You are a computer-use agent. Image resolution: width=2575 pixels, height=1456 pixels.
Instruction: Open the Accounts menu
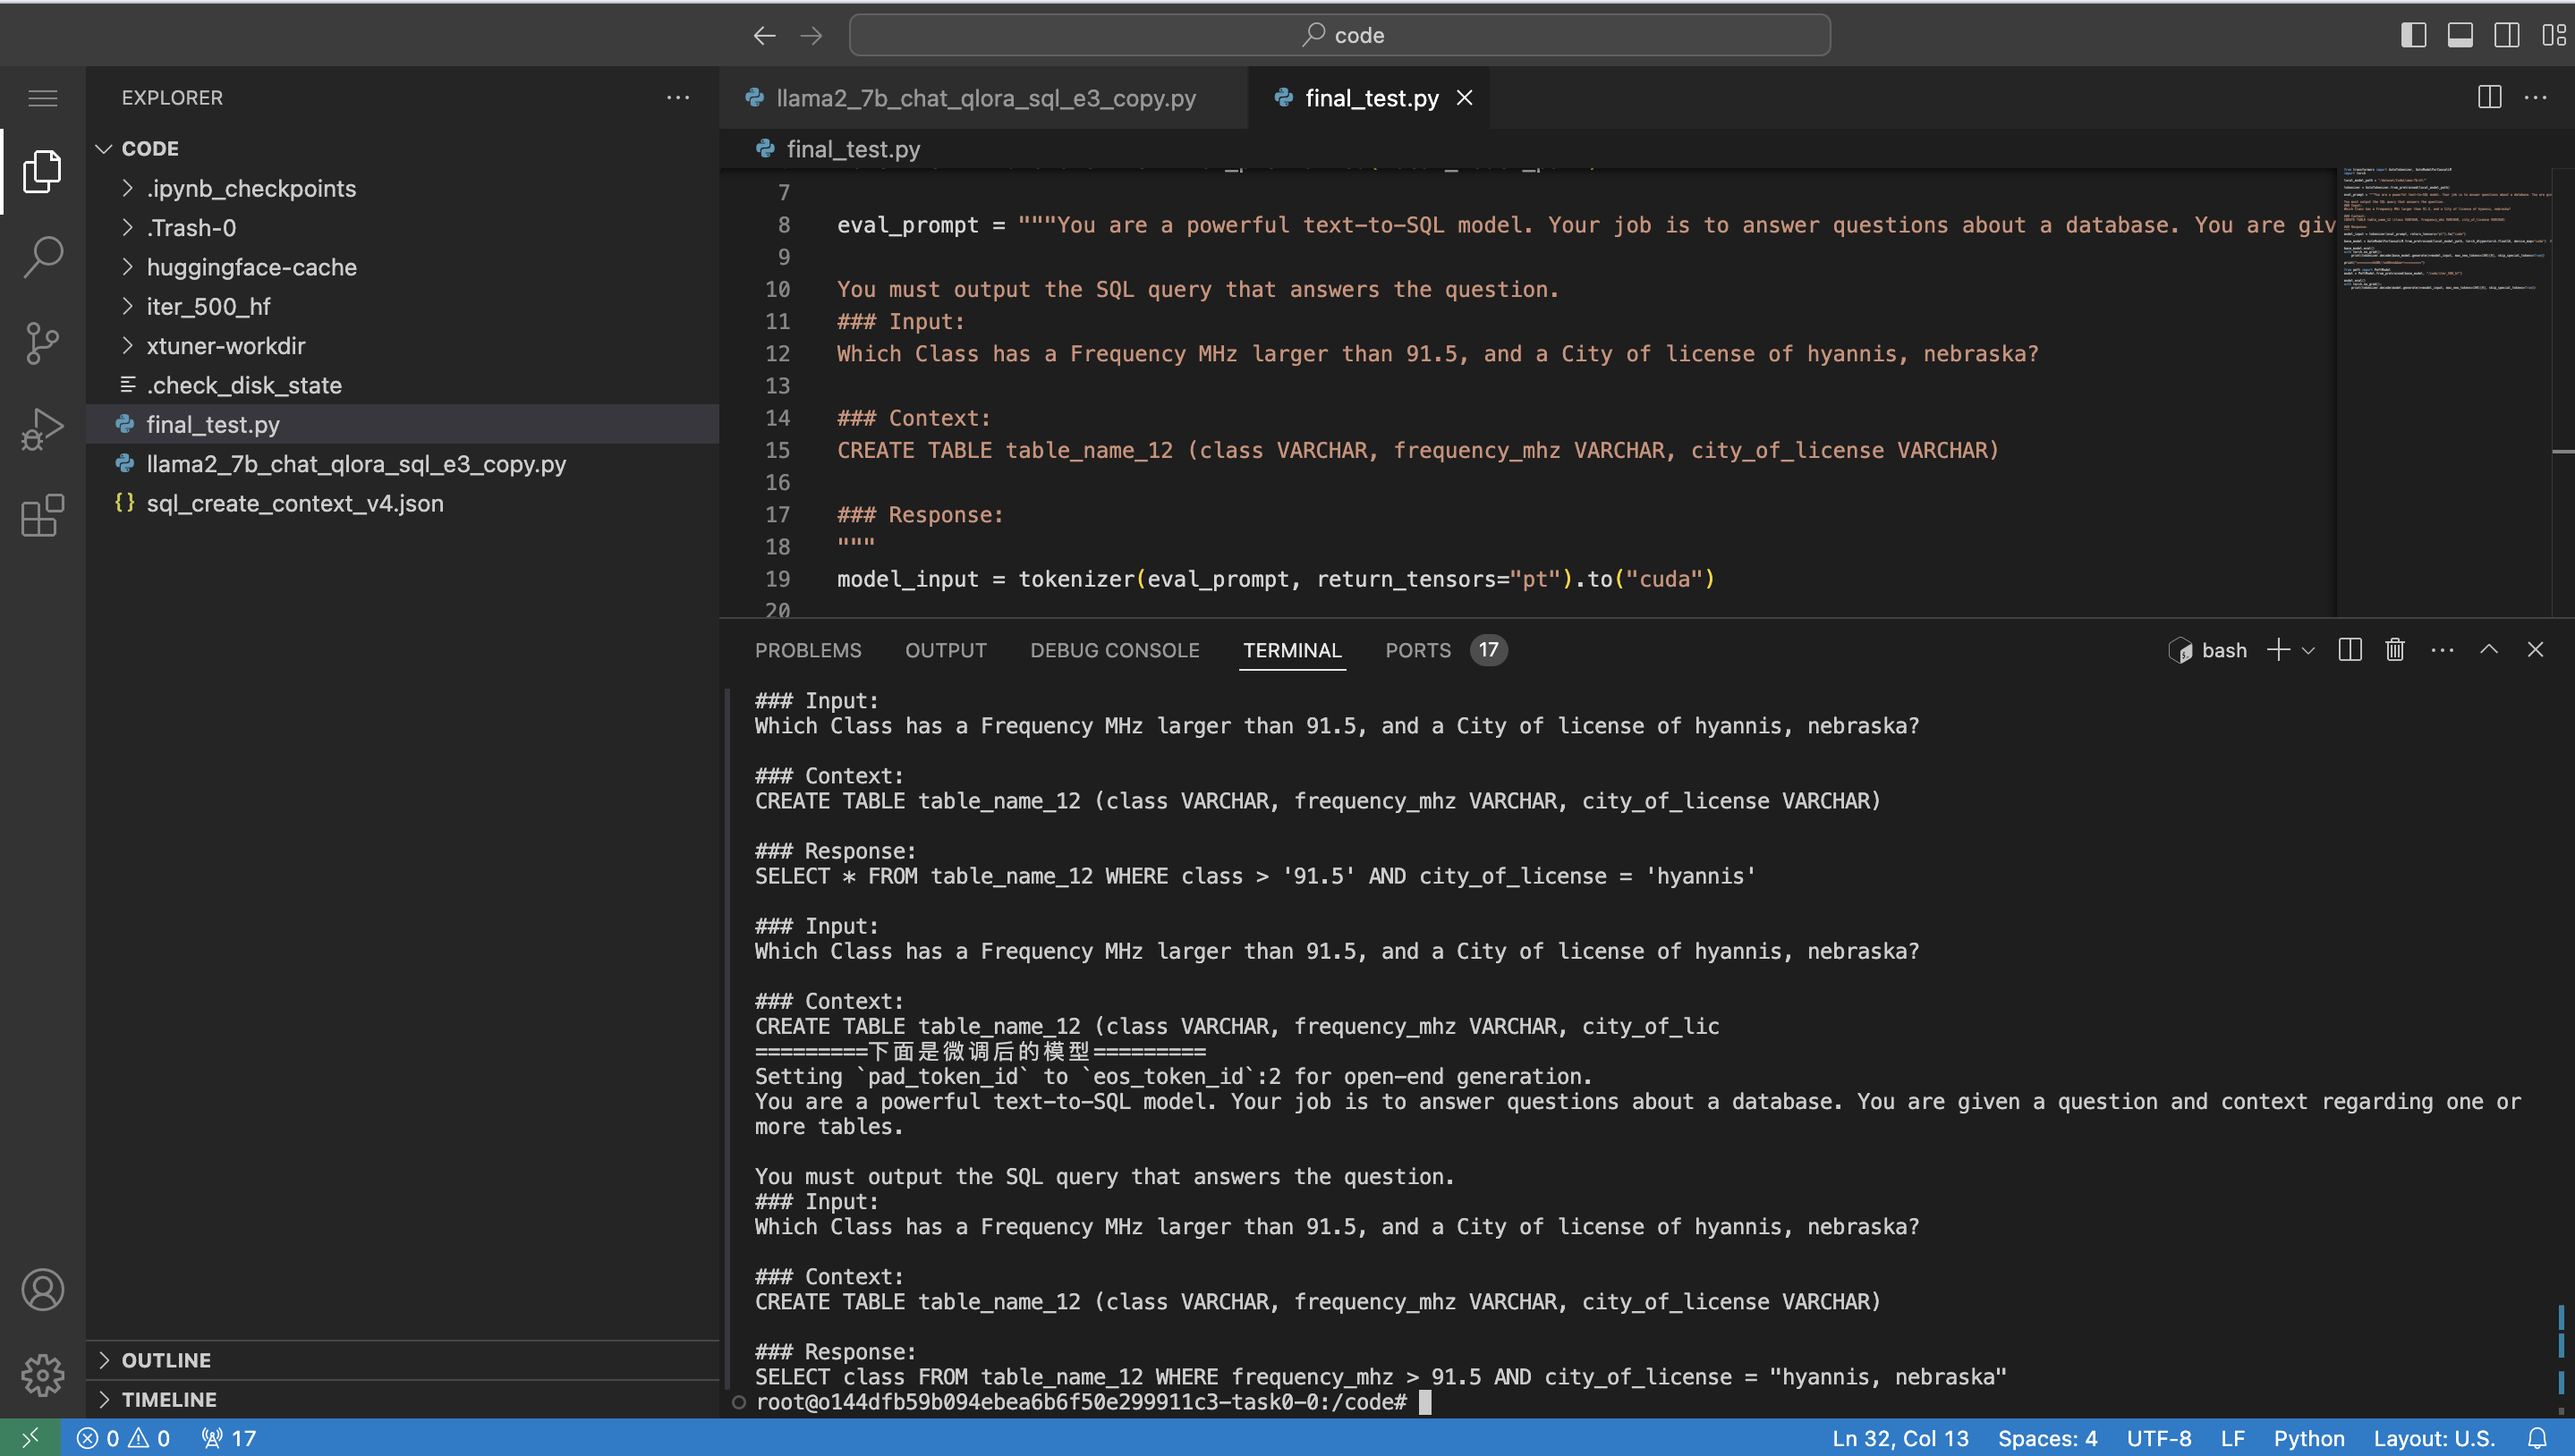[x=42, y=1290]
